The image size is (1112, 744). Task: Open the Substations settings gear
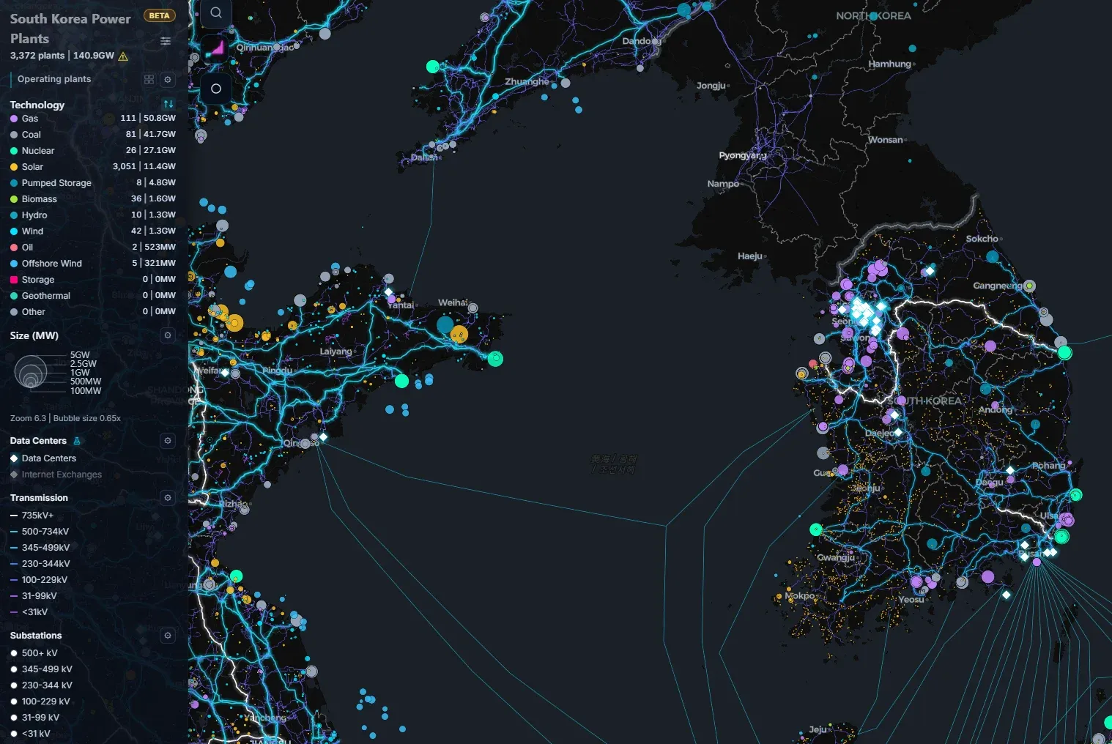pyautogui.click(x=168, y=636)
